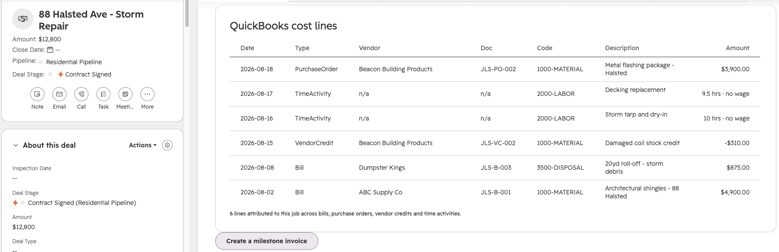Open the More actions ellipsis

[x=147, y=94]
